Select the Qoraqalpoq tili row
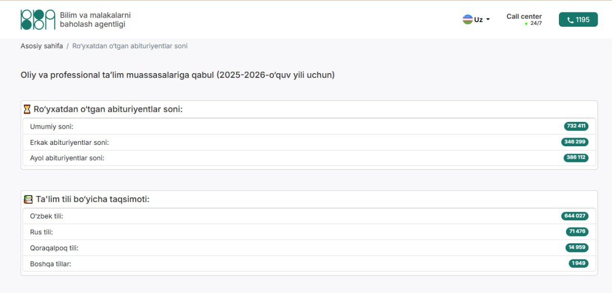Screen dimensions: 612x293 309,248
